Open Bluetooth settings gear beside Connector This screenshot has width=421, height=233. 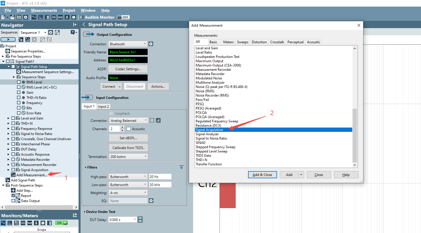pyautogui.click(x=151, y=44)
